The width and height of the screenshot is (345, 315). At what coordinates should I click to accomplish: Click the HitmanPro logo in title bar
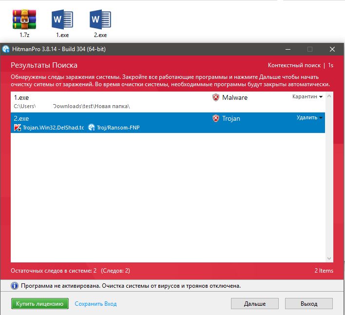pyautogui.click(x=6, y=49)
